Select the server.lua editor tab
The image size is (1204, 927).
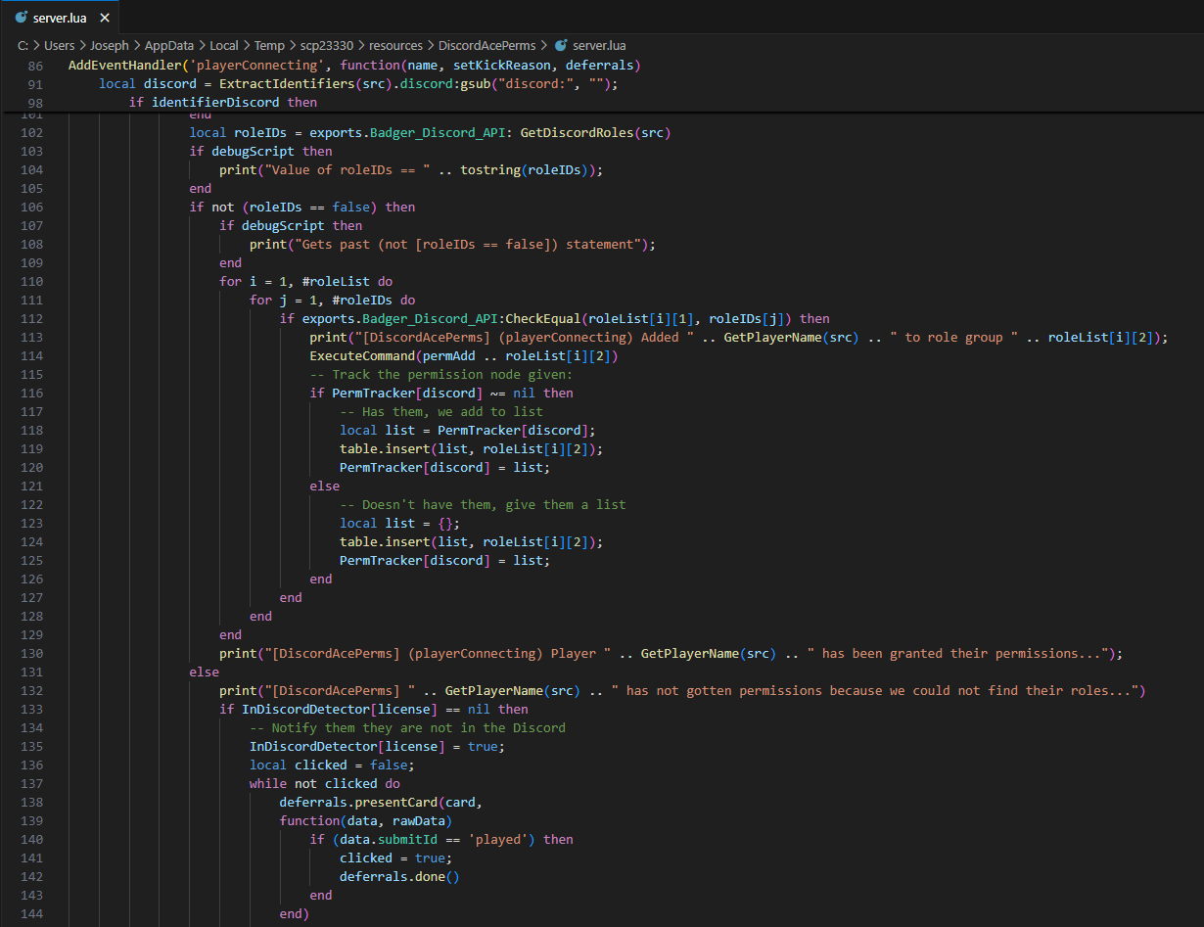pyautogui.click(x=62, y=18)
